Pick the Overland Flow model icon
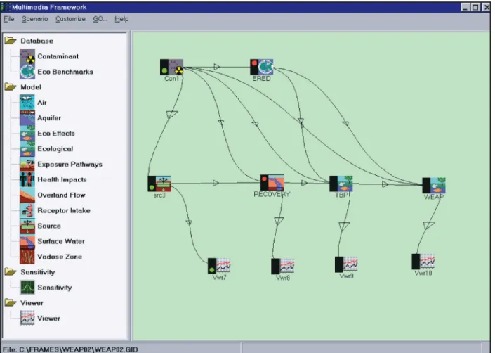Image resolution: width=495 pixels, height=353 pixels. pyautogui.click(x=27, y=195)
